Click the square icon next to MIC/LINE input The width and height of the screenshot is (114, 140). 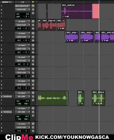tap(33, 6)
